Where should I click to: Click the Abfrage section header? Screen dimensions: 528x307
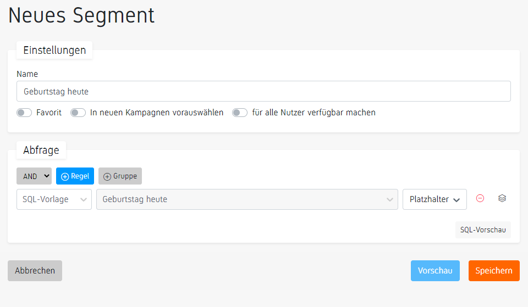[41, 150]
